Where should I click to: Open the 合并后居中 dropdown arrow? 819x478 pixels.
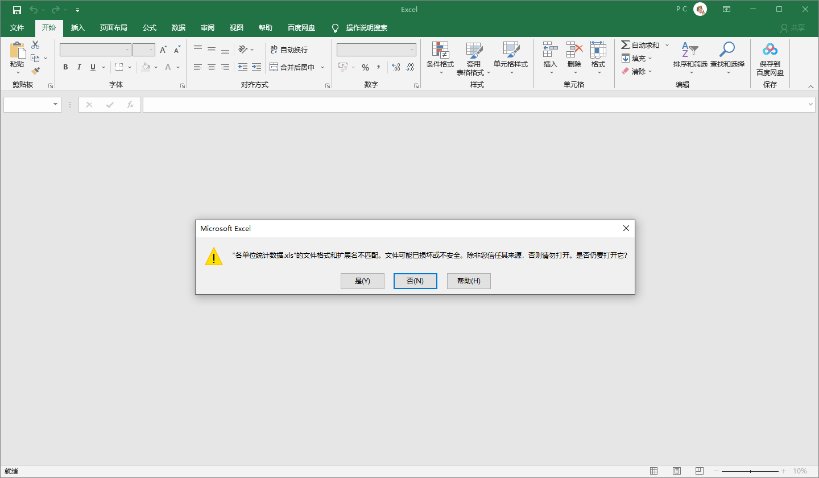(322, 67)
